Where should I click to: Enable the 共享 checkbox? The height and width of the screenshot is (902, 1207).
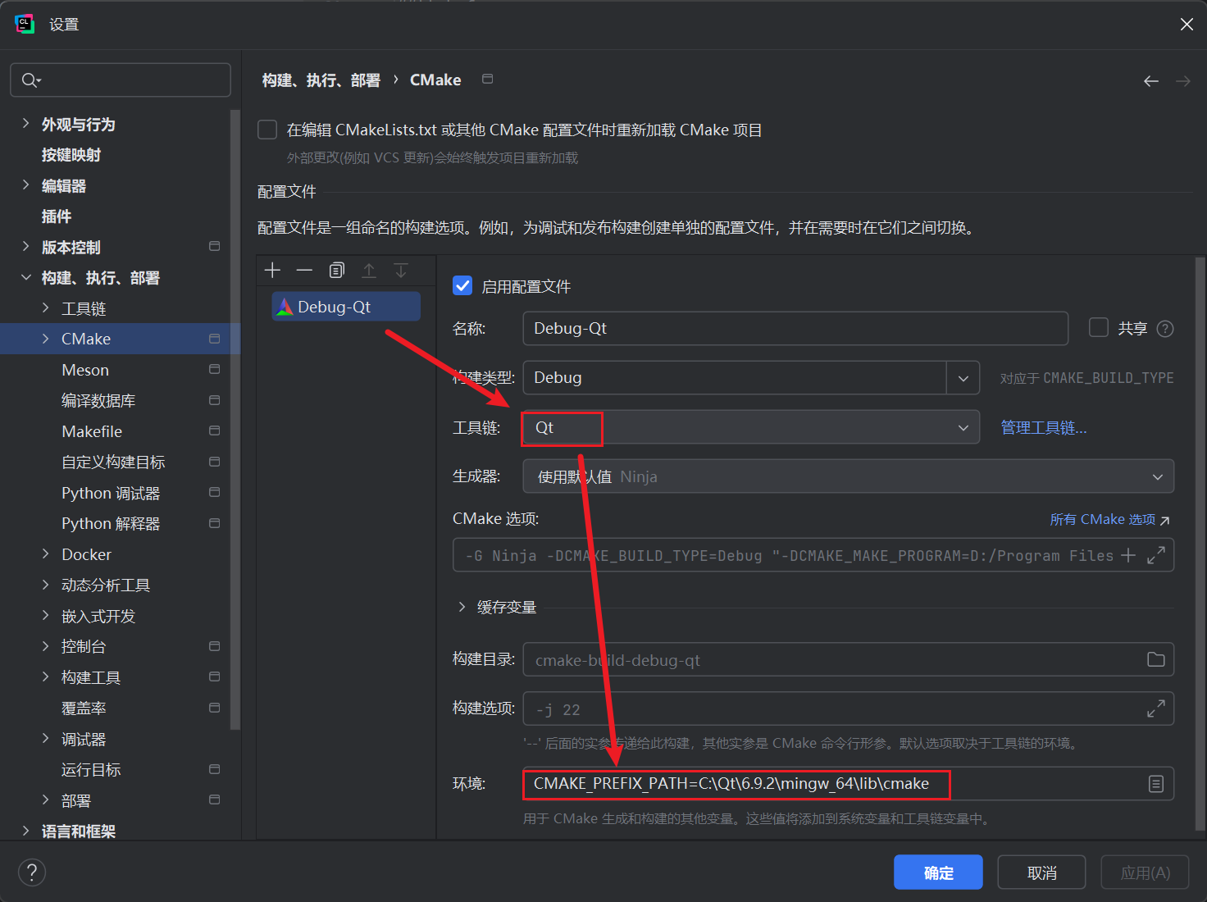pyautogui.click(x=1099, y=327)
